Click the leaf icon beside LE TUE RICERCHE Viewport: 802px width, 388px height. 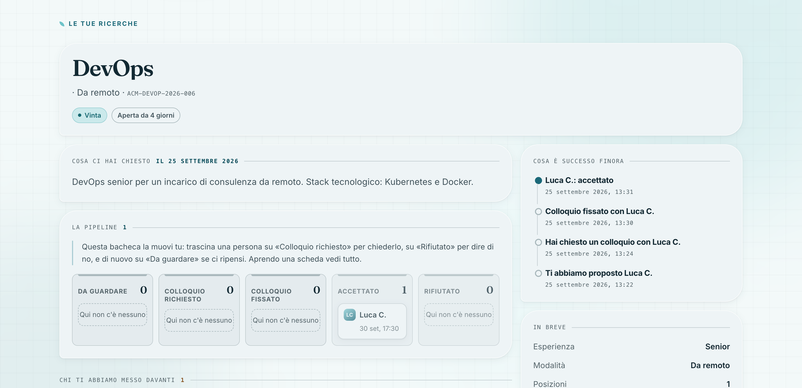click(62, 24)
